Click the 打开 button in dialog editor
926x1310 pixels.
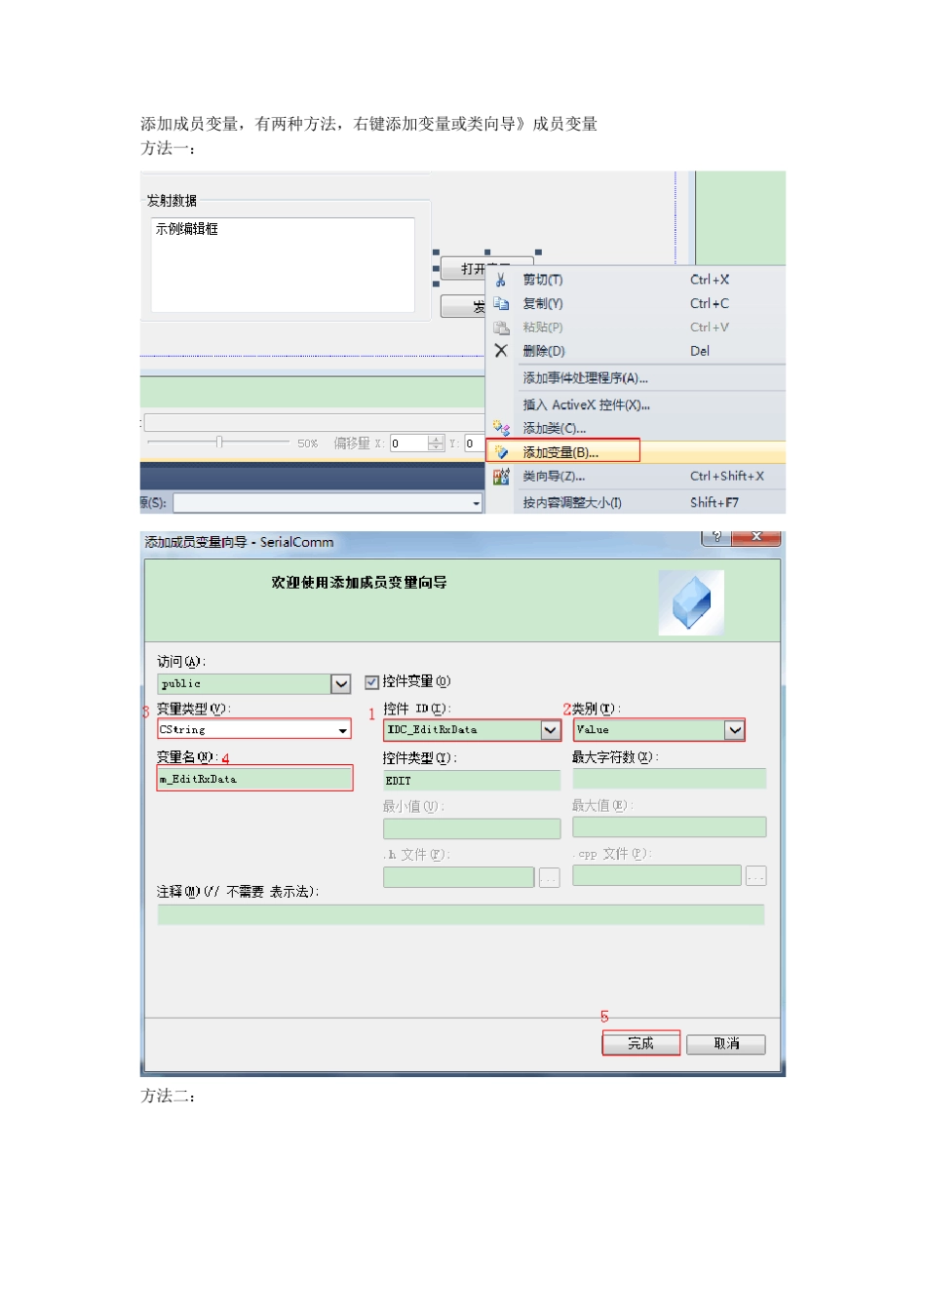[485, 268]
